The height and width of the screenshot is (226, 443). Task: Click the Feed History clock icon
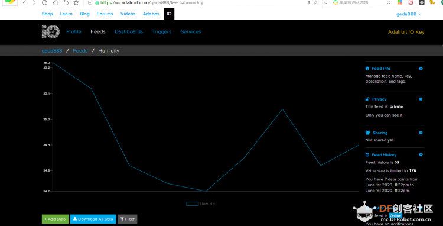pyautogui.click(x=367, y=155)
